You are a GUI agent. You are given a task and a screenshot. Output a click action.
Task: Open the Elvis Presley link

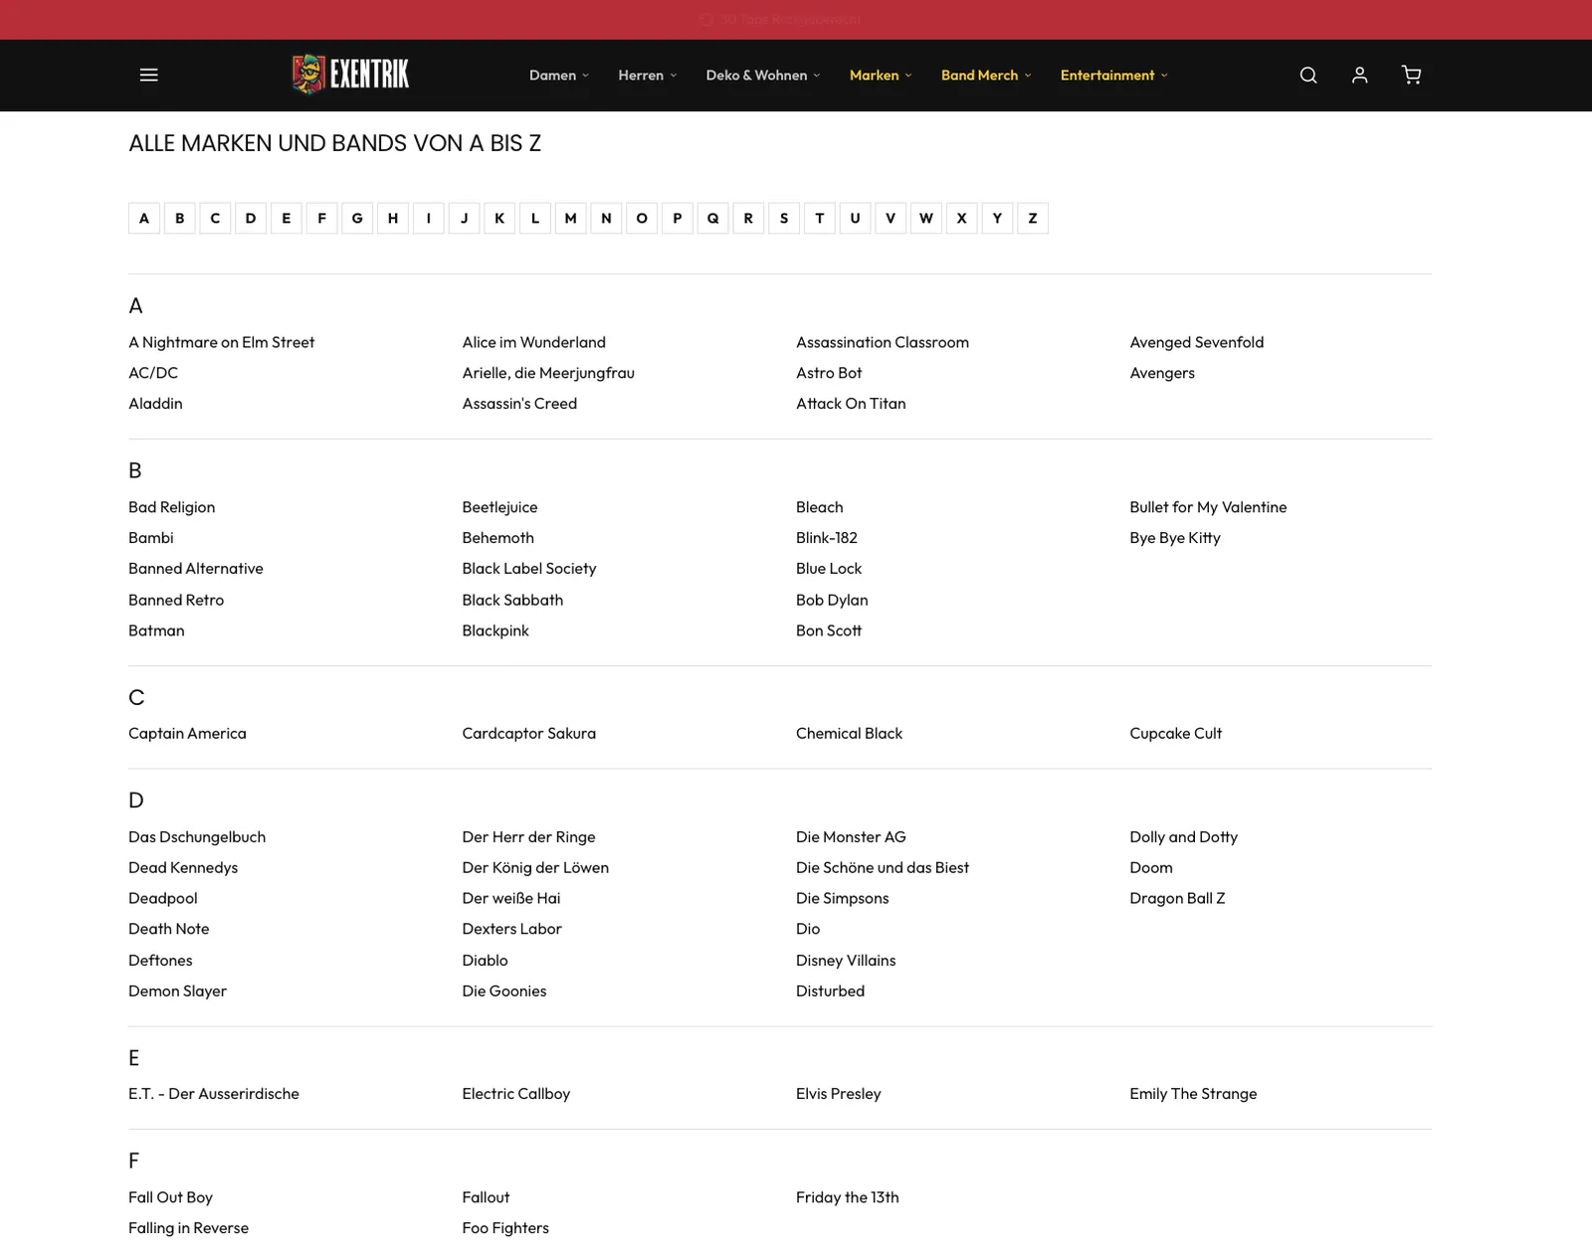click(839, 1094)
